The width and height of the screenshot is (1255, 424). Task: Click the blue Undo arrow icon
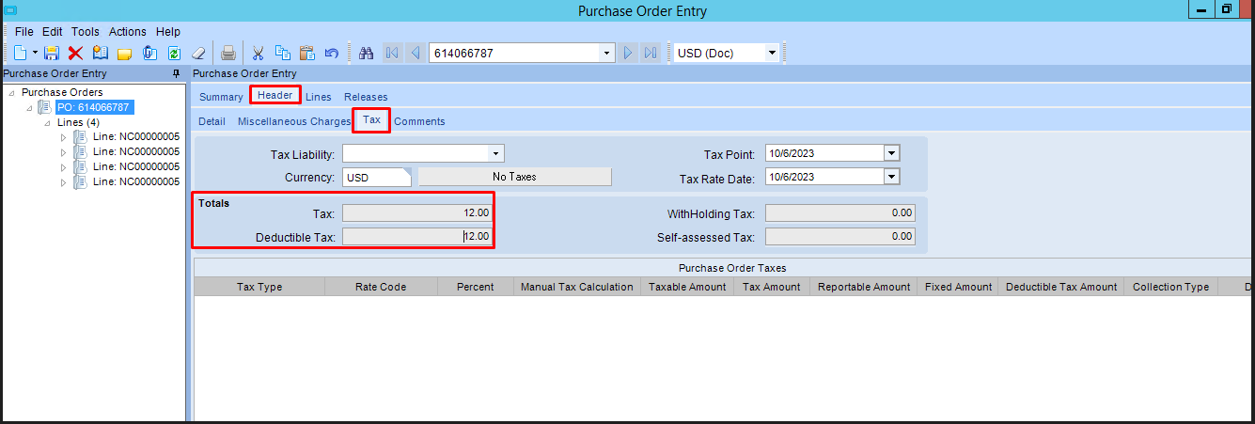(x=331, y=53)
